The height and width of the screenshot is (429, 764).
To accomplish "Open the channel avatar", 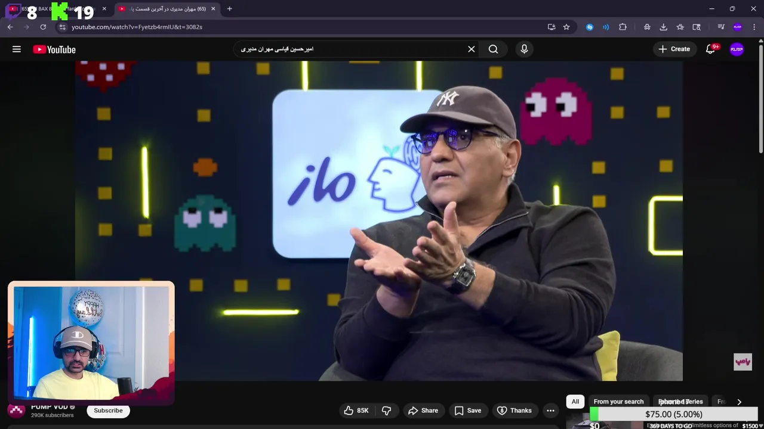I will click(16, 411).
